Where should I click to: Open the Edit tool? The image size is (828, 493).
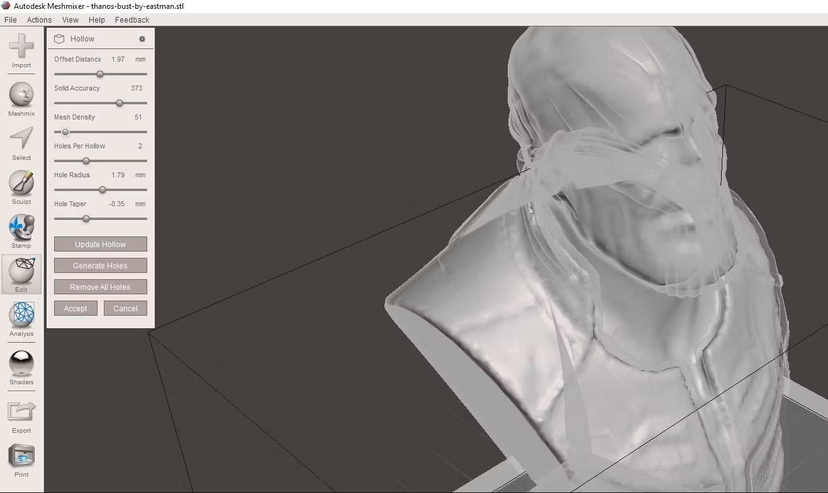[21, 275]
